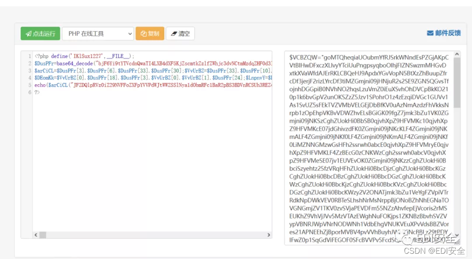Open the 邮件反馈 email feedback link

tap(444, 33)
